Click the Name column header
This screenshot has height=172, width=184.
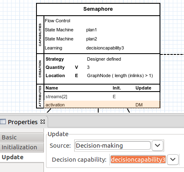point(52,88)
